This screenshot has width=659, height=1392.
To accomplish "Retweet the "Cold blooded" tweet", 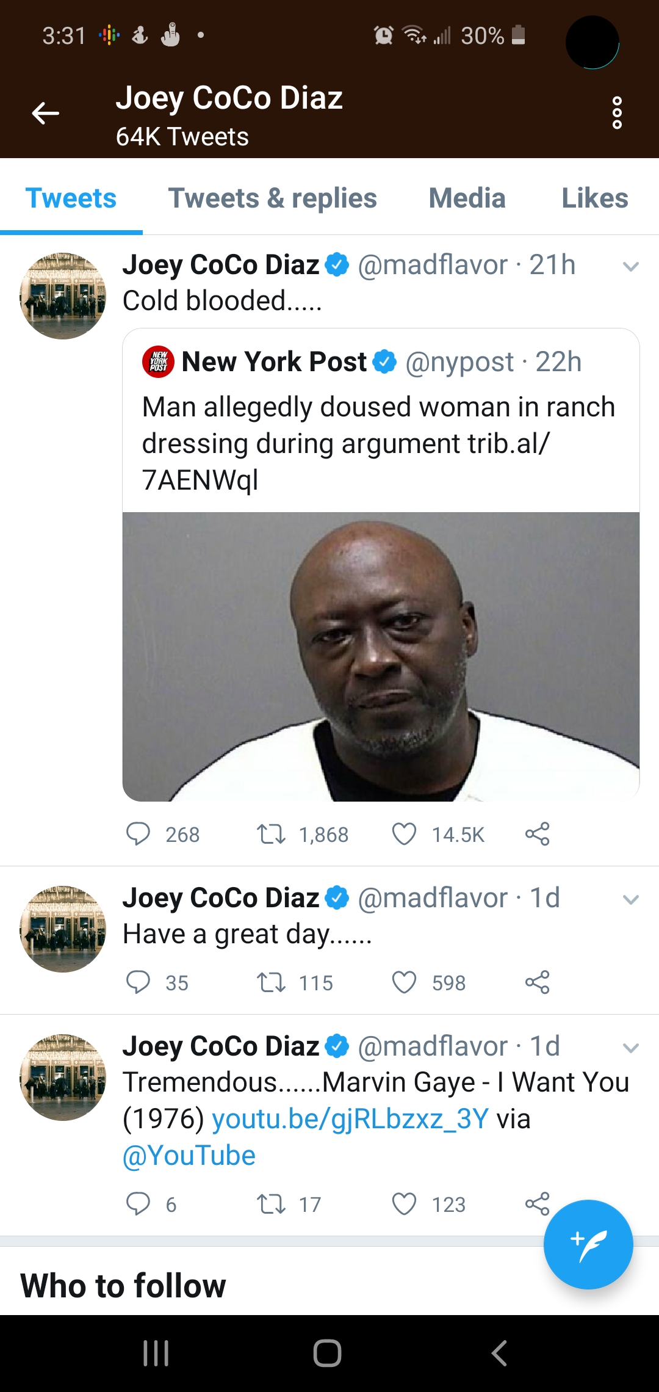I will coord(271,834).
